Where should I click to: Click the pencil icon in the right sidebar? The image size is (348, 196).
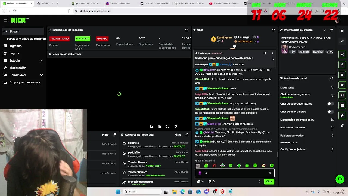342,41
